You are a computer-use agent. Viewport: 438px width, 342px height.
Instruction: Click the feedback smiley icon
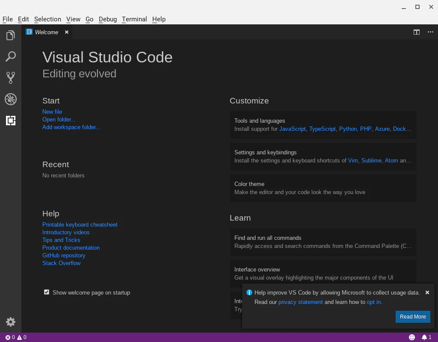(412, 337)
